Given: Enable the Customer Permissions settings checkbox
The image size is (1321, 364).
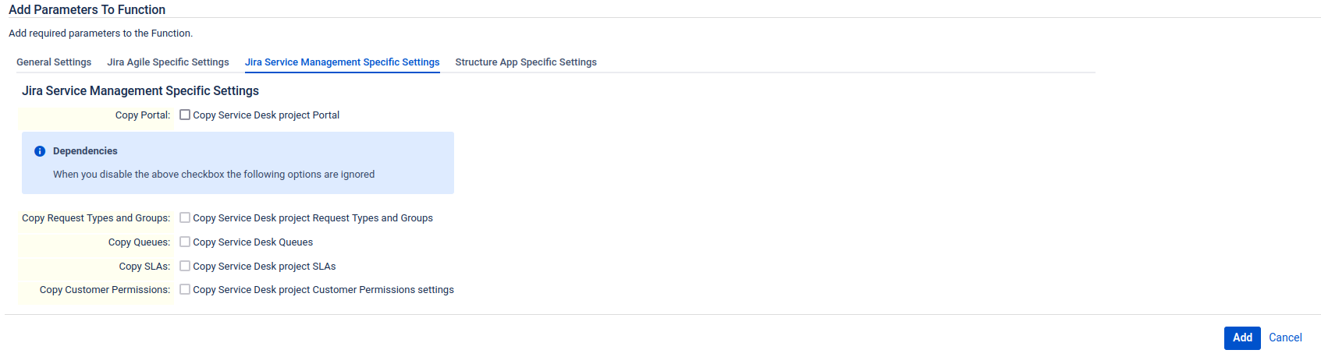Looking at the screenshot, I should 185,289.
